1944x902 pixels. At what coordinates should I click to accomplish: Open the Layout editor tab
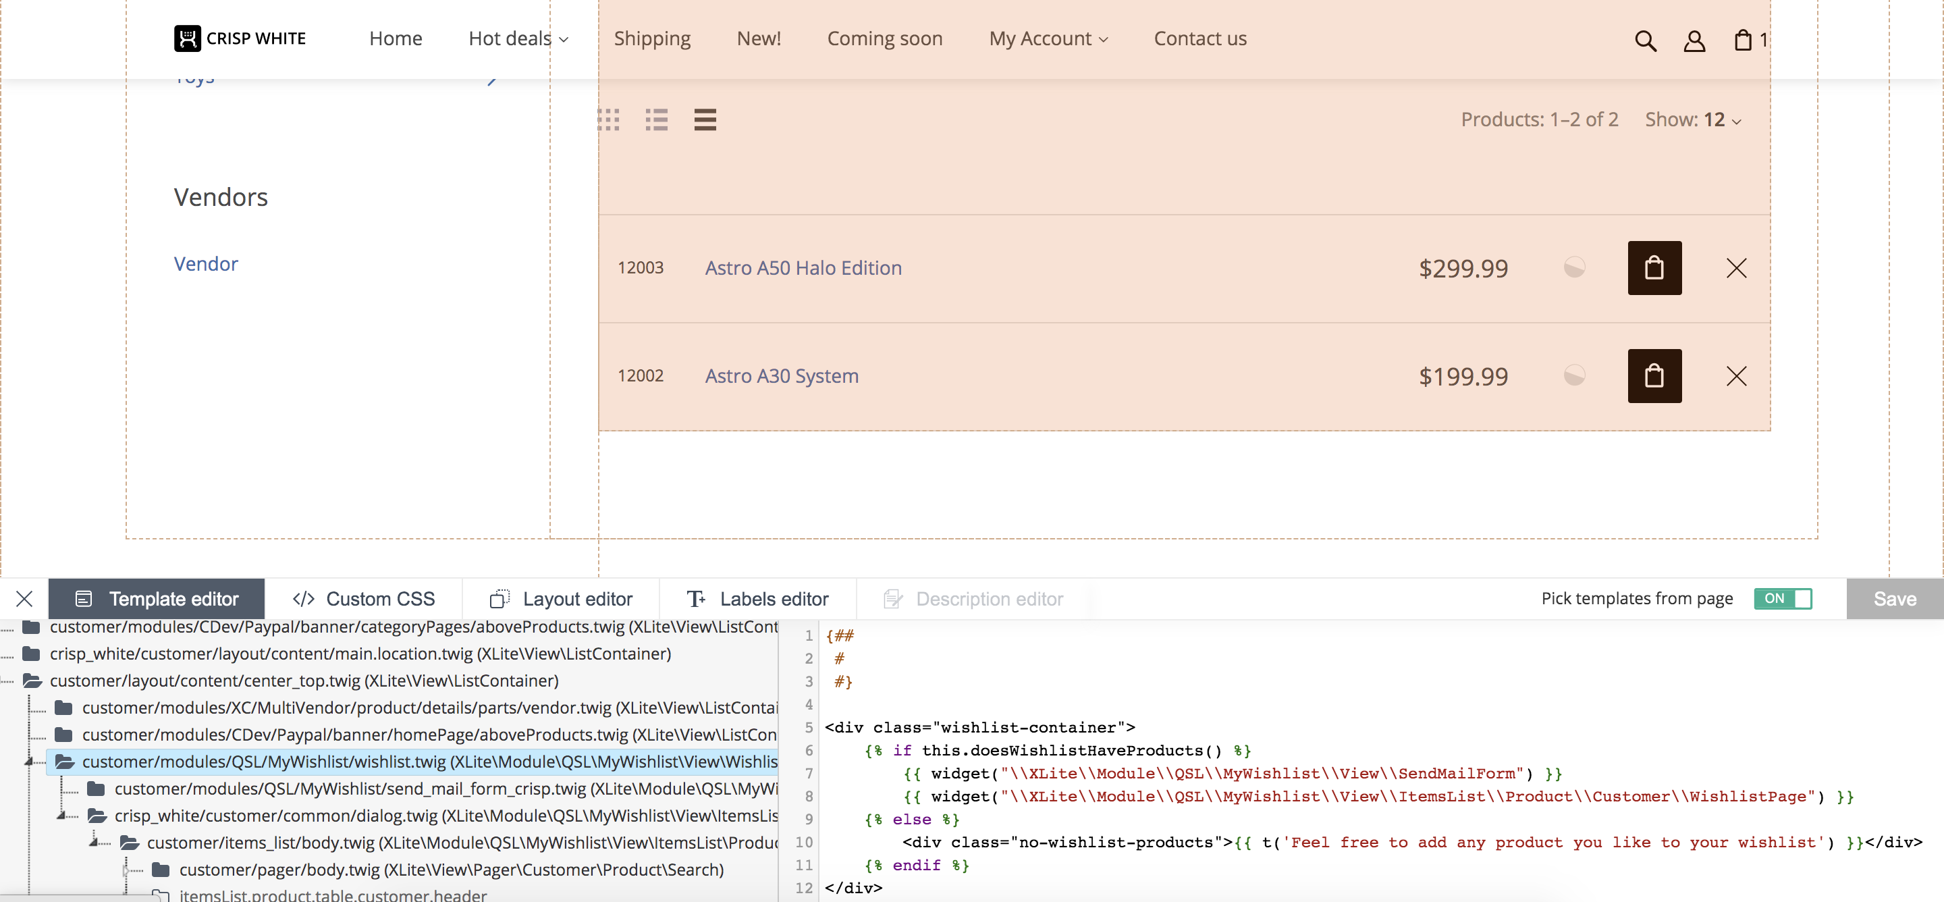(x=561, y=599)
